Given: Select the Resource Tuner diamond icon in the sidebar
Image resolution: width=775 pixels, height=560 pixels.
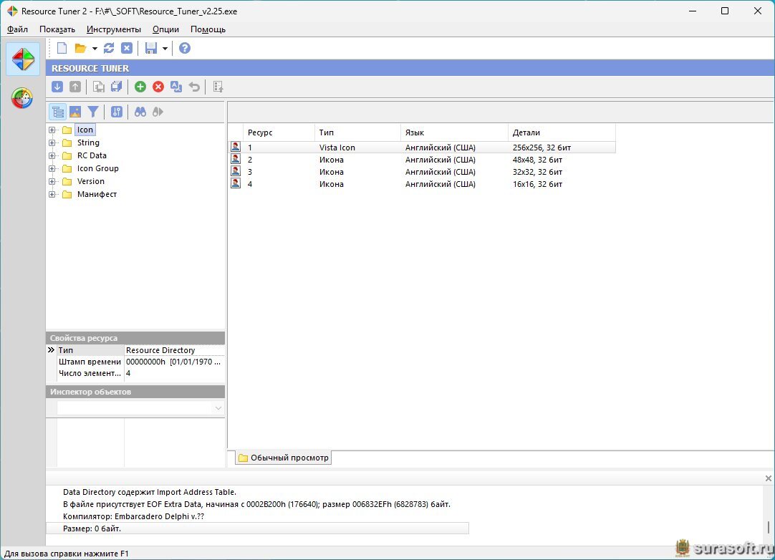Looking at the screenshot, I should [x=23, y=59].
